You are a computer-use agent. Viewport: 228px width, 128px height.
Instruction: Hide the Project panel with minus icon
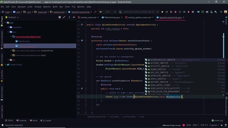click(74, 17)
